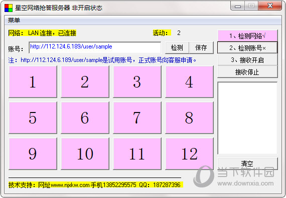The height and width of the screenshot is (198, 286).
Task: Click the 2、检测账号 button
Action: tap(247, 48)
